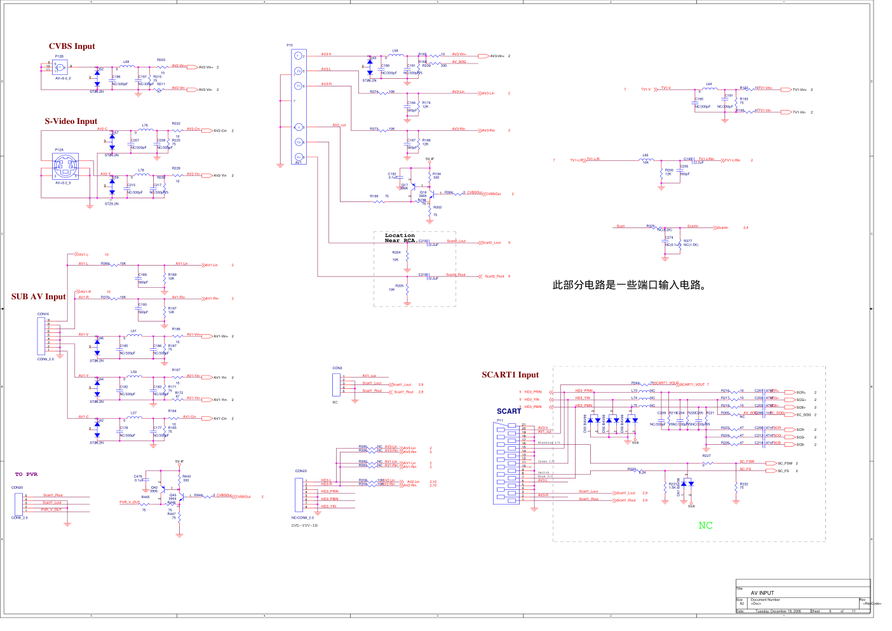Click the CVBS Input section heading
The width and height of the screenshot is (892, 631).
(72, 46)
